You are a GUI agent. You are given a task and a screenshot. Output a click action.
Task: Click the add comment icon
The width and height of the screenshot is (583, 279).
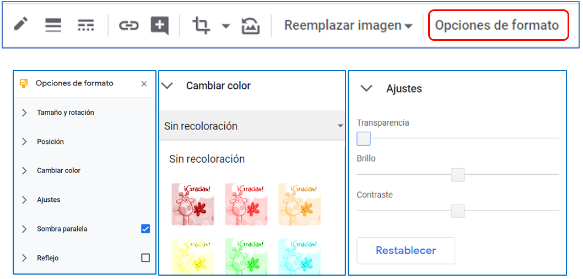click(x=159, y=25)
